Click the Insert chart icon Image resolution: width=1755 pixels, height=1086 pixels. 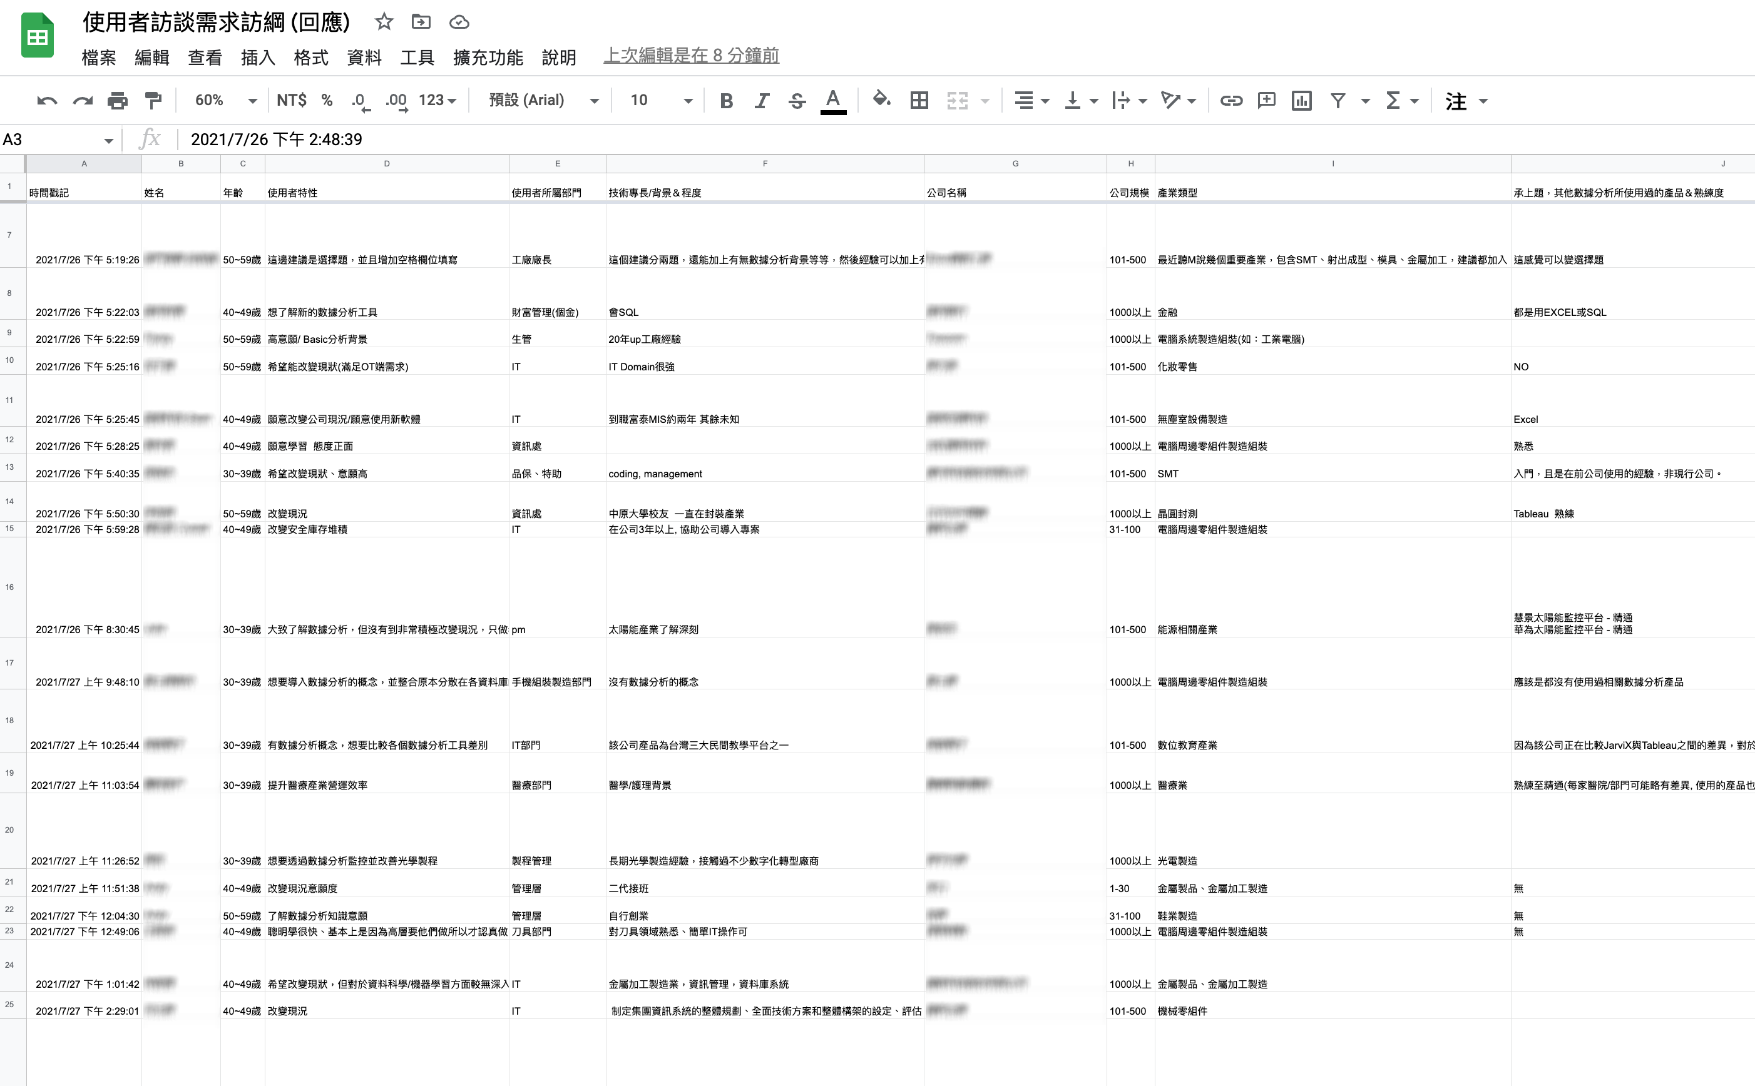click(x=1301, y=101)
